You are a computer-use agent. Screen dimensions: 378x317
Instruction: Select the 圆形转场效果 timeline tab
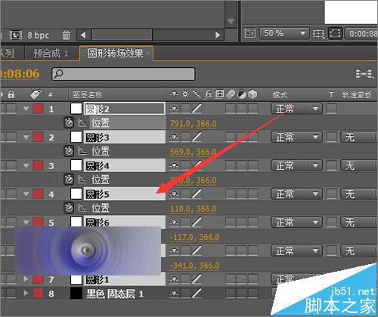point(116,54)
